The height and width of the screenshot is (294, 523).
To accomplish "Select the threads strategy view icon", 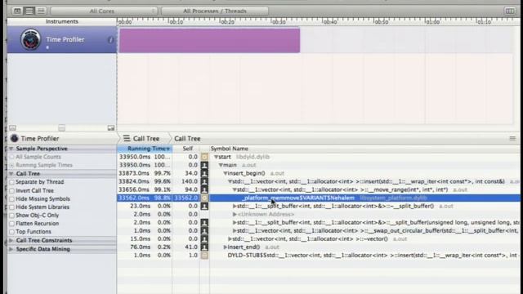I will [41, 11].
